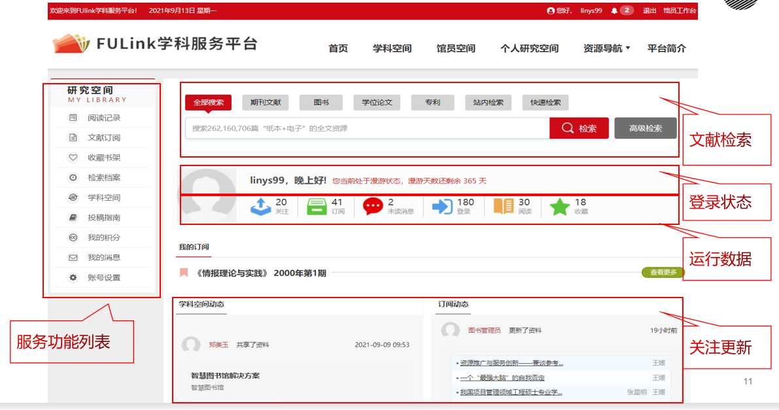
Task: Open 《情报理论与实践》 2000年第1期
Action: pos(260,273)
